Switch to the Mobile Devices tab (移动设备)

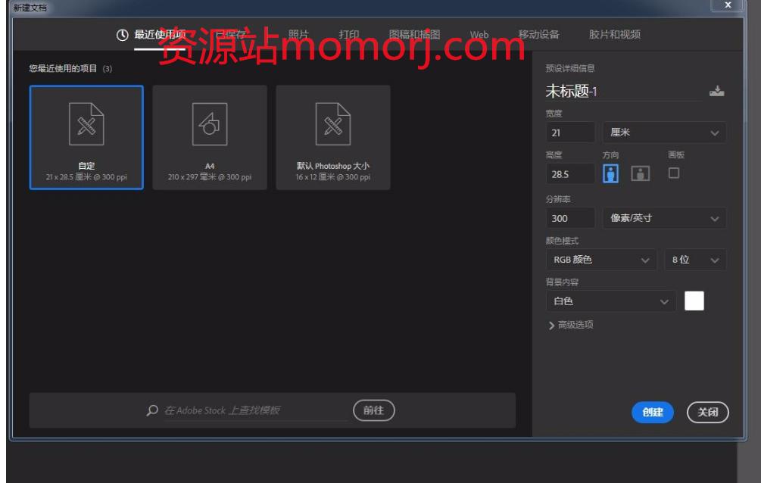tap(538, 35)
